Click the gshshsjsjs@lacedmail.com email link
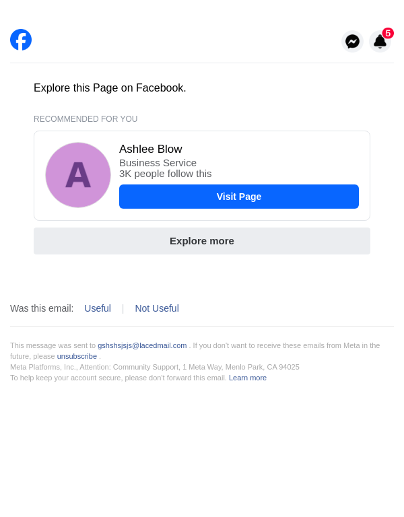404x517 pixels. coord(142,345)
